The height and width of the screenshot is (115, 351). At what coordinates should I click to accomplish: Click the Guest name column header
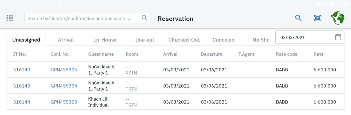tap(101, 54)
